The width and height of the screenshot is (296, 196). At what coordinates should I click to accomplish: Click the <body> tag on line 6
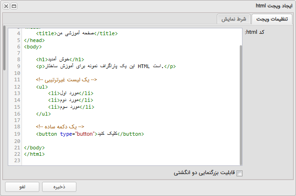[x=33, y=47]
